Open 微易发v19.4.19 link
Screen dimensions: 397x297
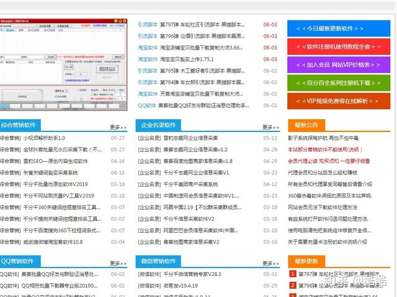[x=181, y=286]
